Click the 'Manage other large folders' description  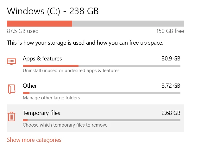coord(51,98)
